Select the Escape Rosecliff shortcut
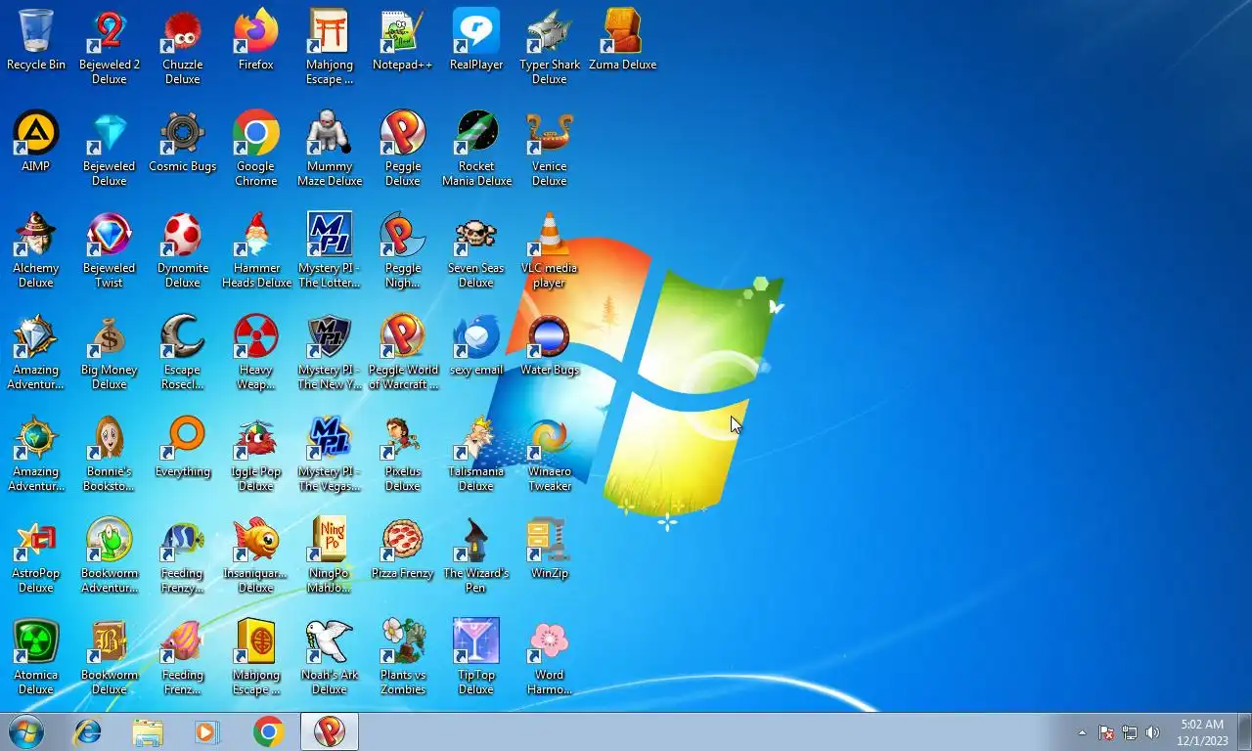The height and width of the screenshot is (751, 1252). click(183, 352)
